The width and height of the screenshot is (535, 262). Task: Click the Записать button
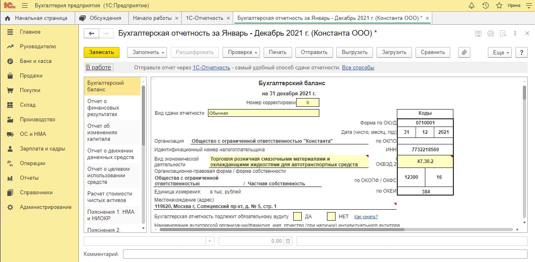tap(102, 52)
